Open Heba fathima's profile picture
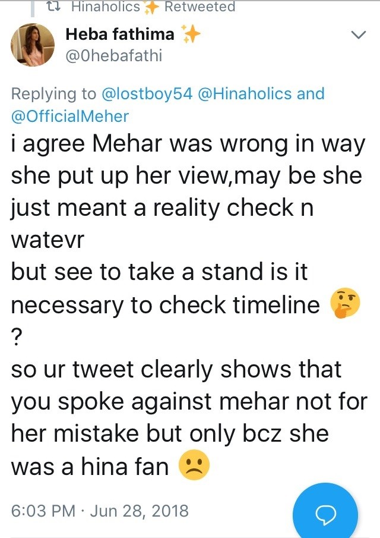Image resolution: width=380 pixels, height=538 pixels. (x=33, y=45)
